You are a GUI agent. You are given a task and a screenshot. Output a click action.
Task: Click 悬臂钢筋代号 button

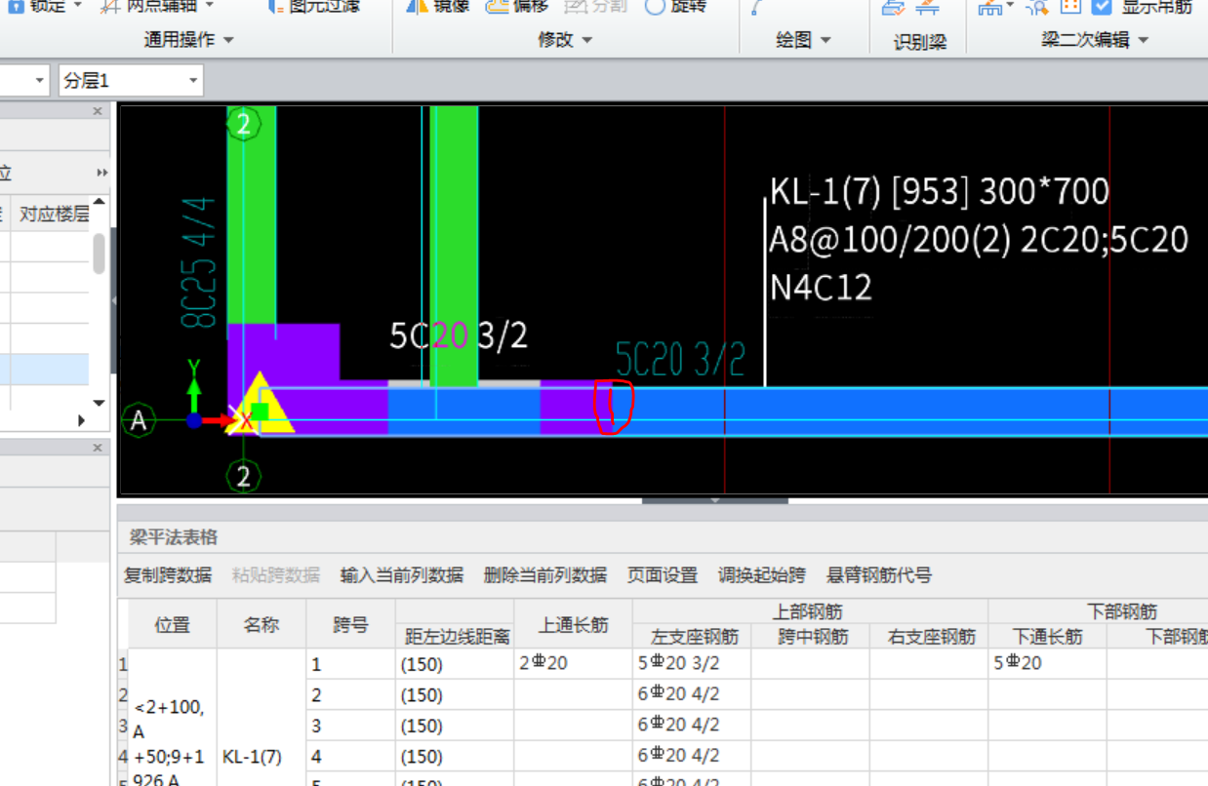(879, 575)
